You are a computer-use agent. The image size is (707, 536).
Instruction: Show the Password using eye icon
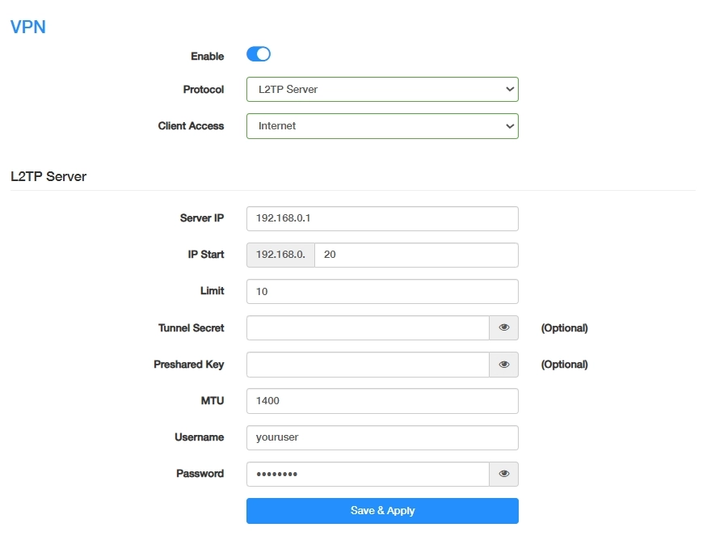coord(503,474)
